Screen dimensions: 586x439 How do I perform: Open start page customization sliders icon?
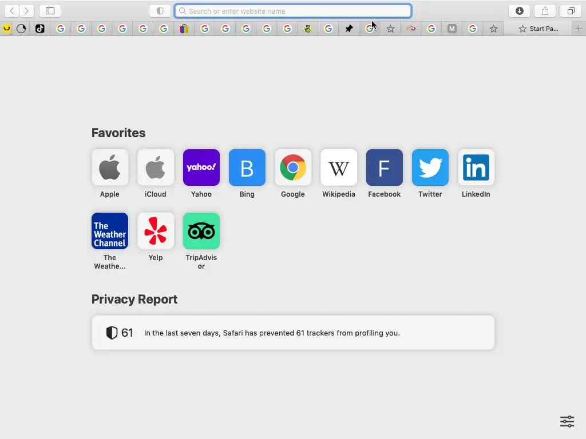point(567,421)
